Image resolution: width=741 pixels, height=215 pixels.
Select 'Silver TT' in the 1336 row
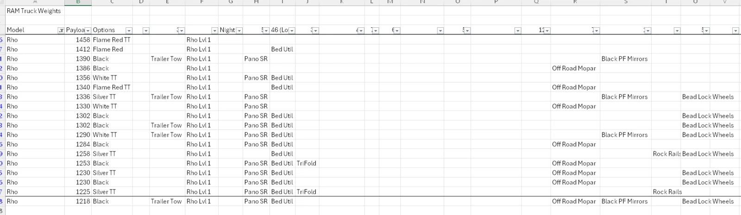click(x=104, y=97)
